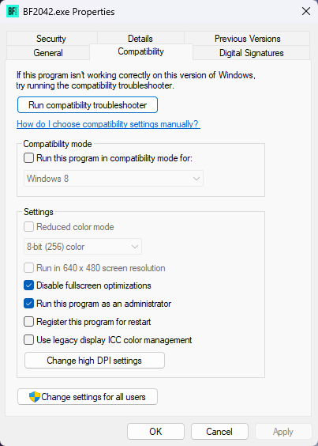Enable Use legacy display ICC color management
The image size is (318, 446).
[28, 340]
